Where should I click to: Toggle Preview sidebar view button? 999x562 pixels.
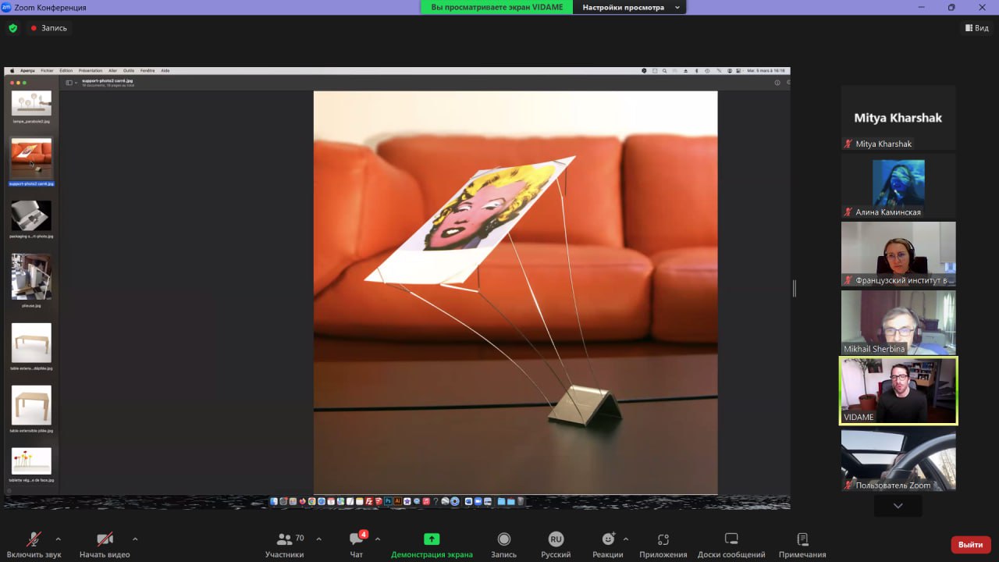(x=69, y=82)
